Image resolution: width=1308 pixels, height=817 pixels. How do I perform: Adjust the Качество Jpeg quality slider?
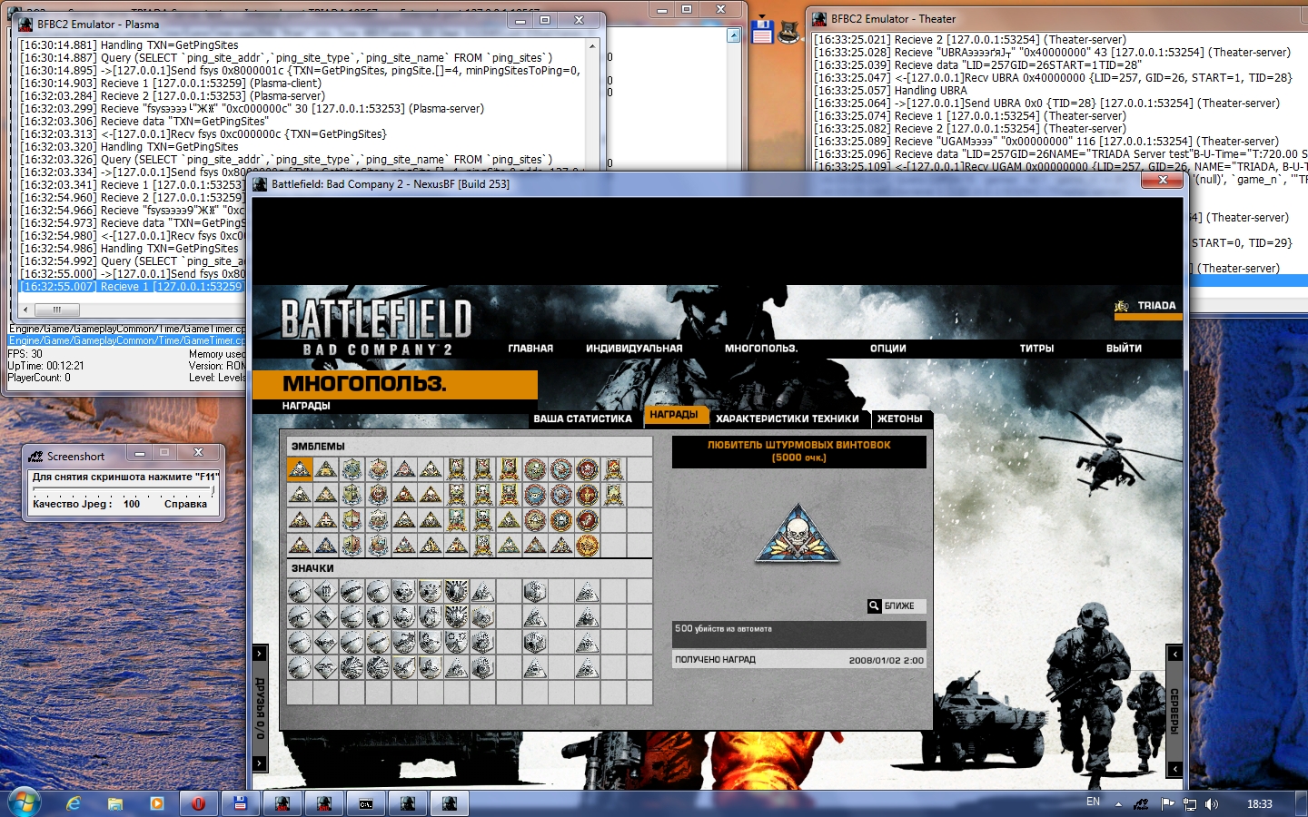coord(124,491)
